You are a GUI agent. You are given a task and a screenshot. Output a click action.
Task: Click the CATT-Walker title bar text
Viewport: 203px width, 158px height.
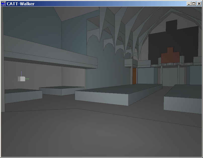21,4
